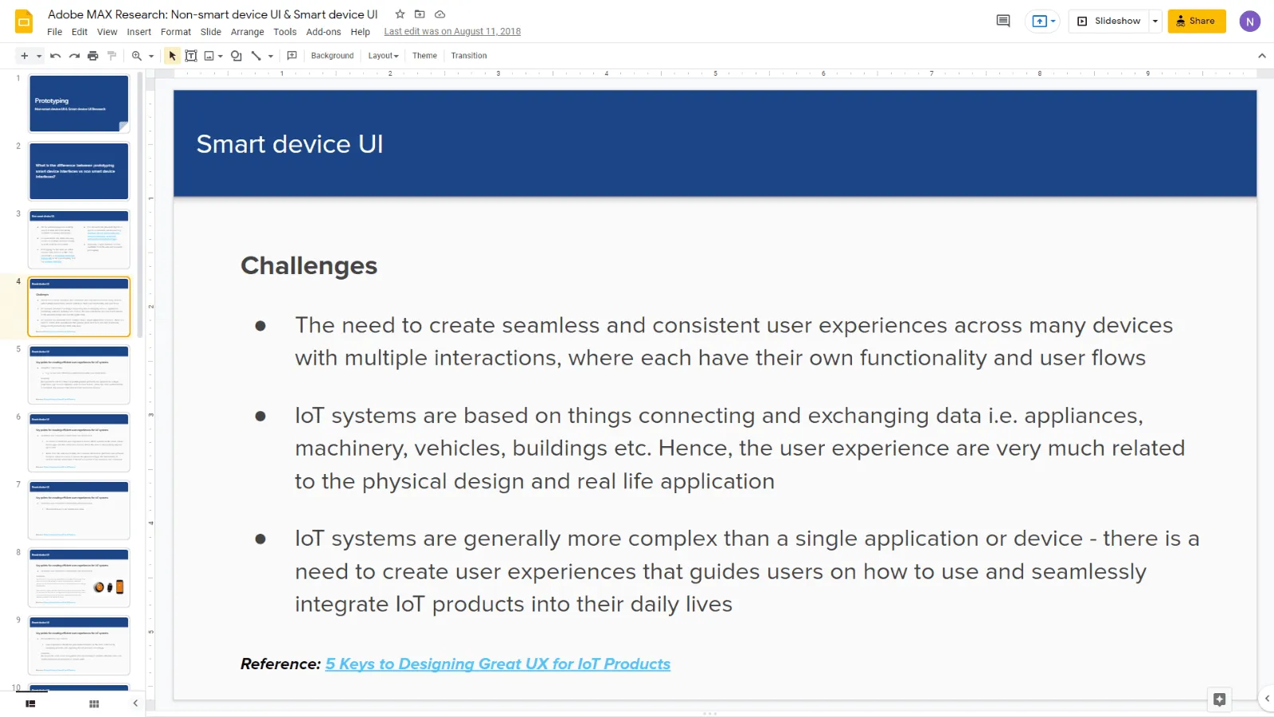The width and height of the screenshot is (1274, 717).
Task: Click the Challenges heading text
Action: [x=309, y=266]
